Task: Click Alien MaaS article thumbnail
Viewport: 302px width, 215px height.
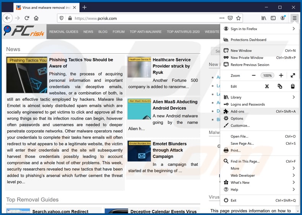Action: click(139, 109)
